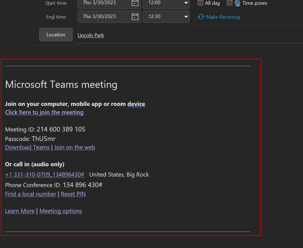Viewport: 303px width, 248px height.
Task: Go to Meeting options link
Action: [x=61, y=211]
